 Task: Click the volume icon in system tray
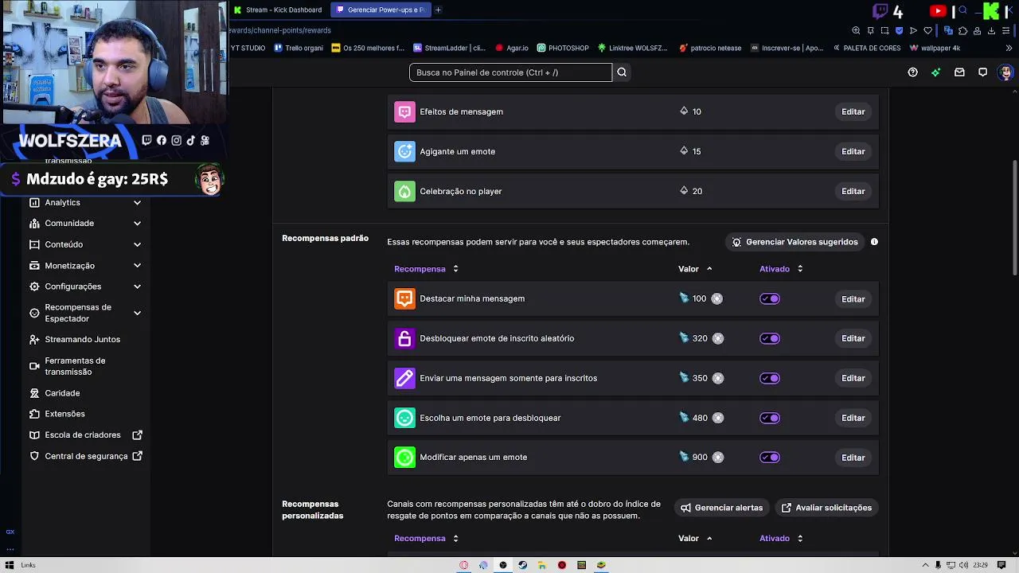[x=964, y=565]
